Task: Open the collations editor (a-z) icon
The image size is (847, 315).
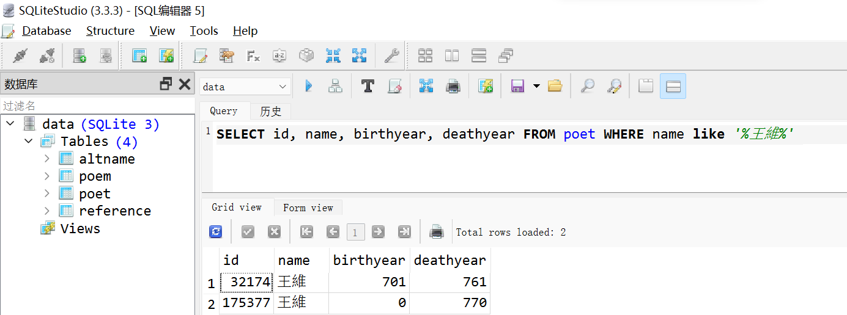Action: point(279,56)
